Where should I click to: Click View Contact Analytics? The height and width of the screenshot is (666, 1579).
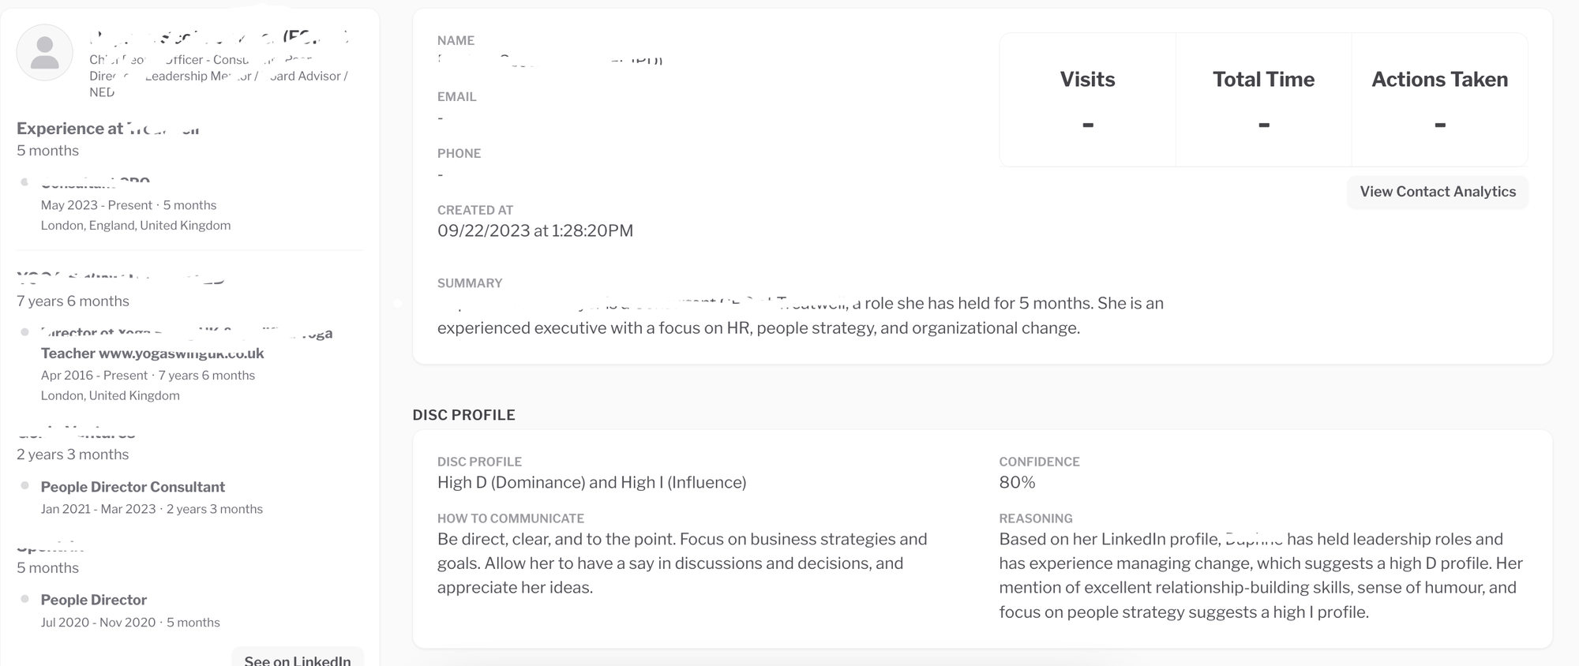[1438, 192]
